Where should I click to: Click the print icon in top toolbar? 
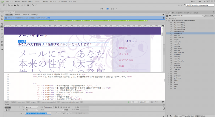tap(18, 5)
